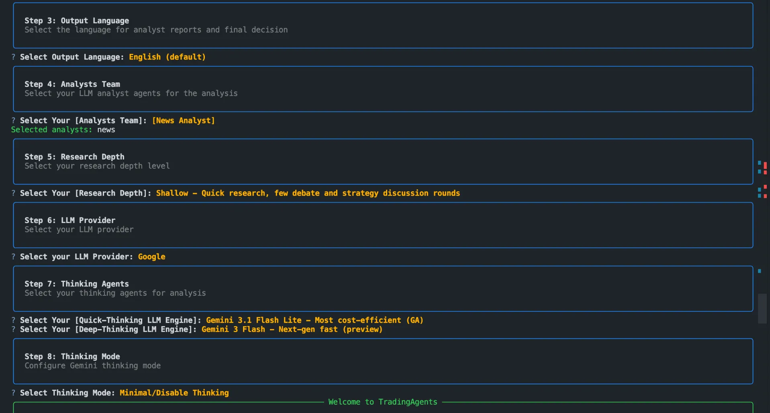The image size is (770, 413).
Task: Click the 'Step 7: Thinking Agents' heading
Action: 77,284
